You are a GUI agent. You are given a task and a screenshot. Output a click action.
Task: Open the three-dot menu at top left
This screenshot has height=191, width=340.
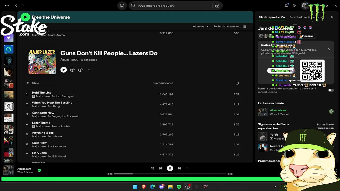(7, 6)
